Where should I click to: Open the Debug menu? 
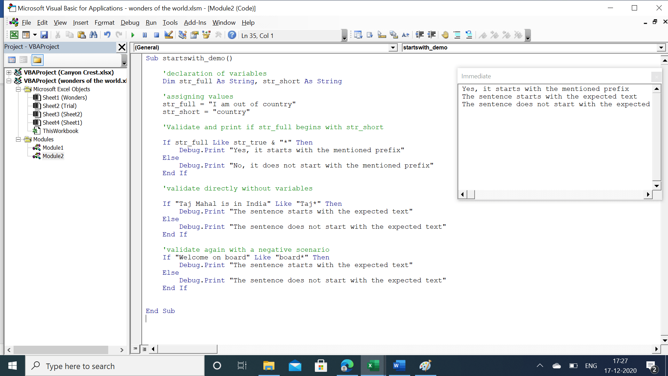pos(130,23)
